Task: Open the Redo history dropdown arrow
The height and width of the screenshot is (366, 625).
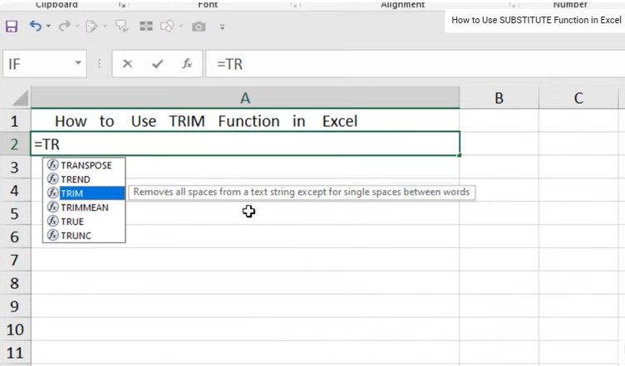Action: tap(77, 27)
